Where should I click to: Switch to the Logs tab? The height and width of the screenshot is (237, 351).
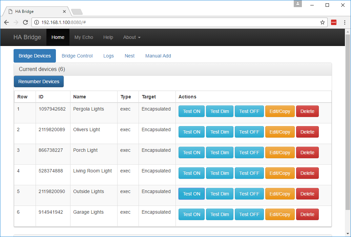(x=108, y=56)
